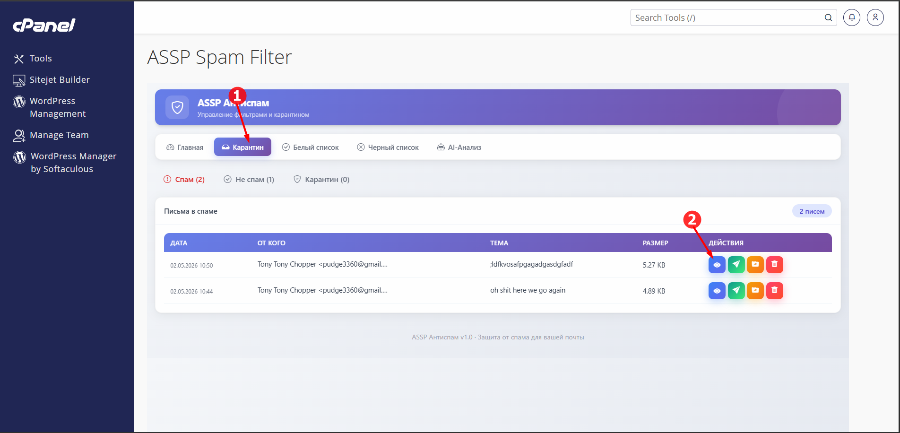This screenshot has width=900, height=433.
Task: Click the ASSP shield logo icon
Action: click(177, 107)
